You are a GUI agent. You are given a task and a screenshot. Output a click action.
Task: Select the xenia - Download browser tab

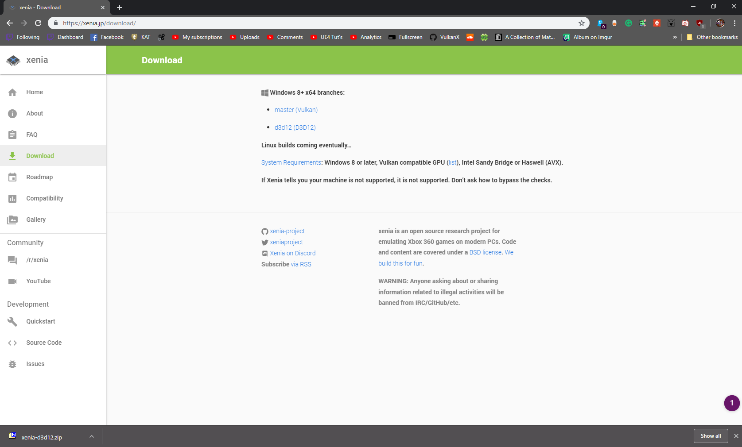(x=56, y=8)
